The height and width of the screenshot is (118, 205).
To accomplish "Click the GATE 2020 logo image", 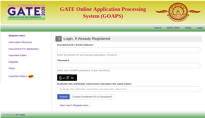I will click(27, 12).
